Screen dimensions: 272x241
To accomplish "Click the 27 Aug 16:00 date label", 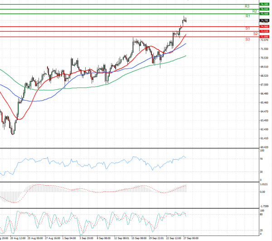I will pos(53,238).
